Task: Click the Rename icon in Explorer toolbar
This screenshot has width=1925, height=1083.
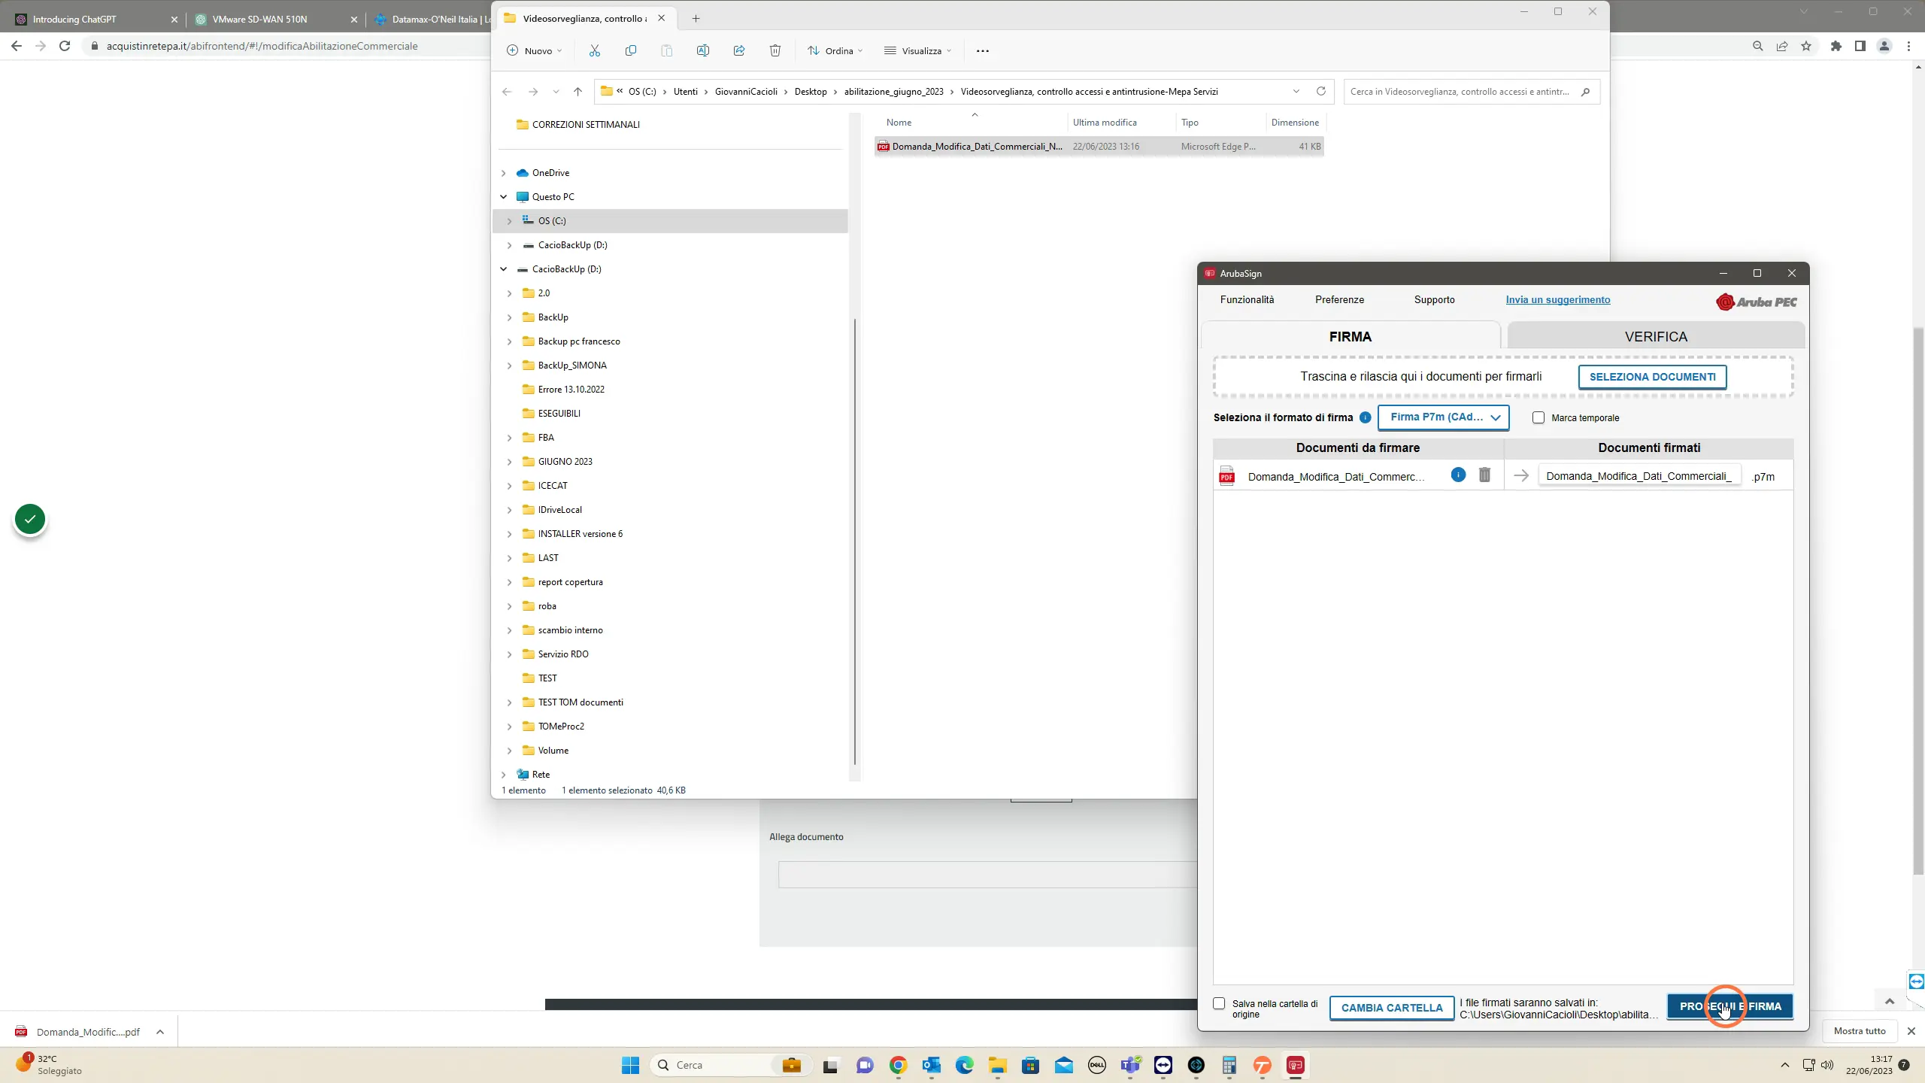Action: pos(702,50)
